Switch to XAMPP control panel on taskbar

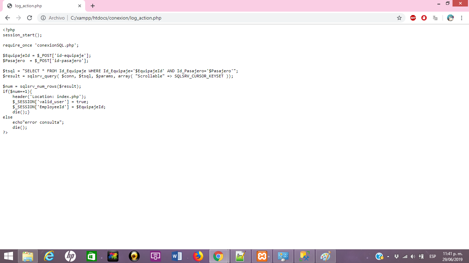262,256
